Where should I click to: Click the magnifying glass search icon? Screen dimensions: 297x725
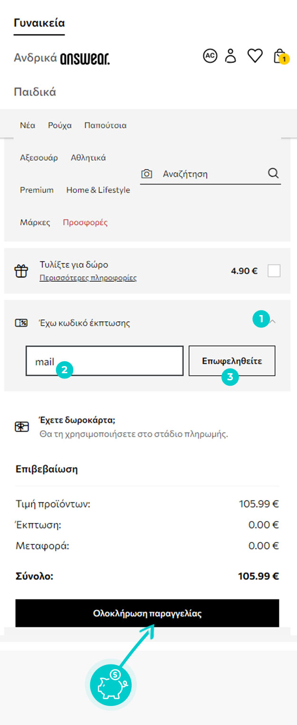[x=273, y=173]
